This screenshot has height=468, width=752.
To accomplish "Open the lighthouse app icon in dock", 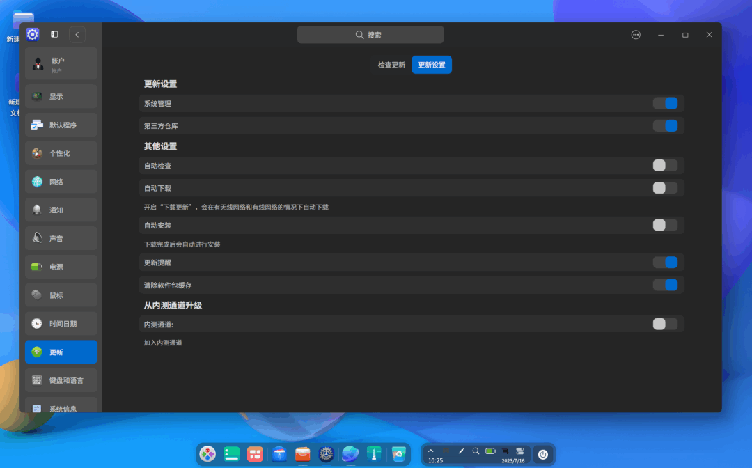I will [374, 453].
